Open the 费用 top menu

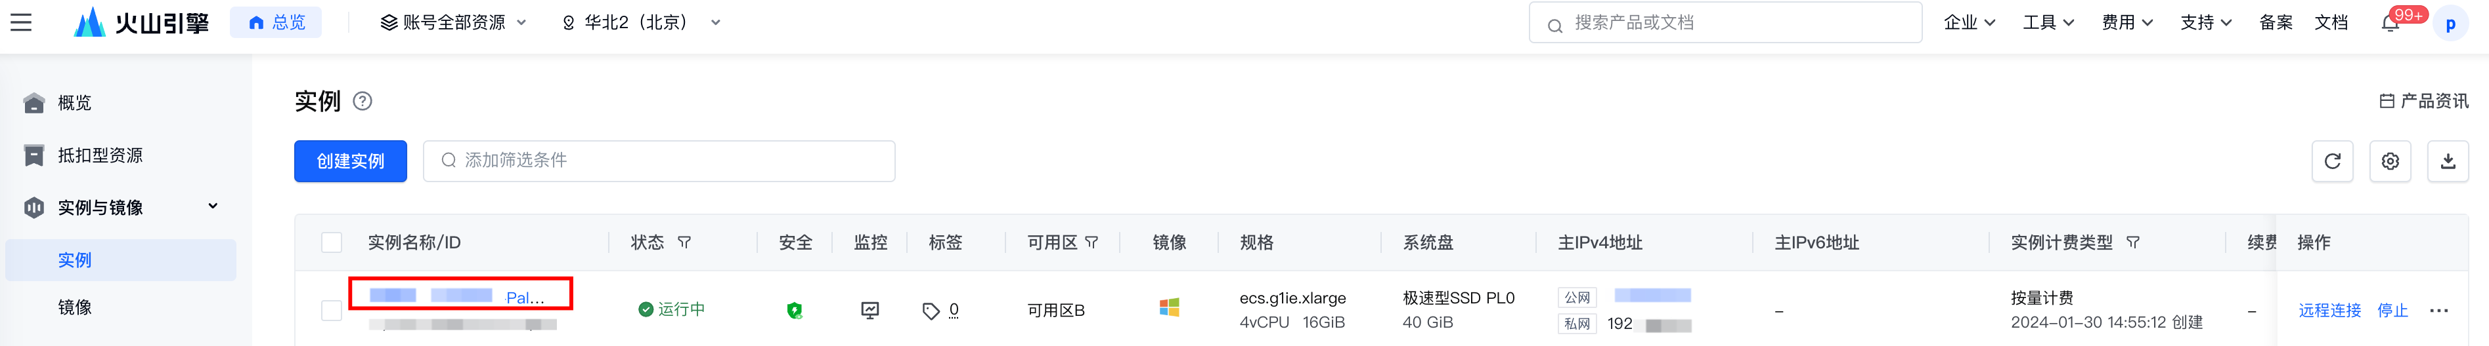click(x=2126, y=22)
